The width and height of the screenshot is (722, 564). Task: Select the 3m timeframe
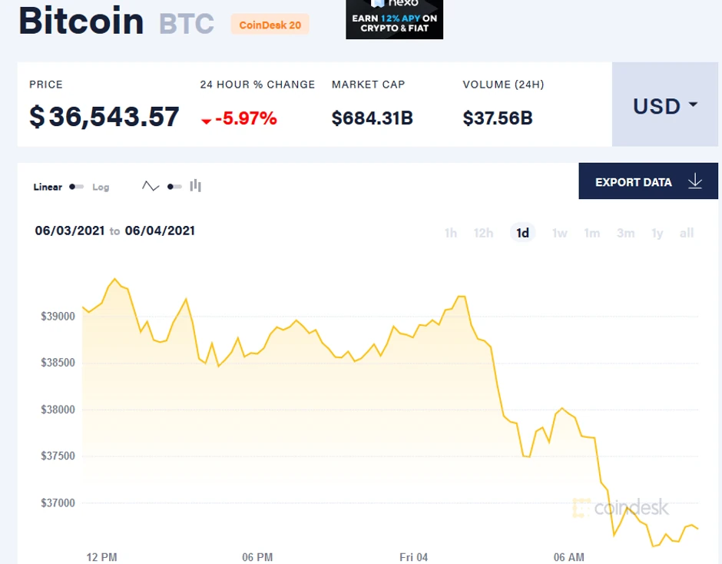pyautogui.click(x=625, y=233)
